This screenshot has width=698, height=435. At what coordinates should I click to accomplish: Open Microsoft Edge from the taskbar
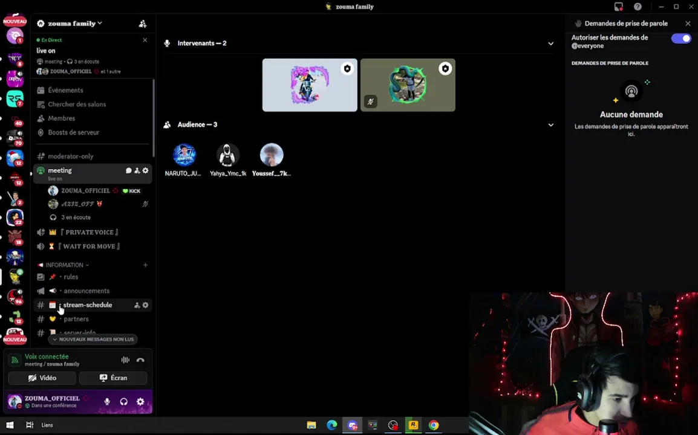tap(331, 425)
